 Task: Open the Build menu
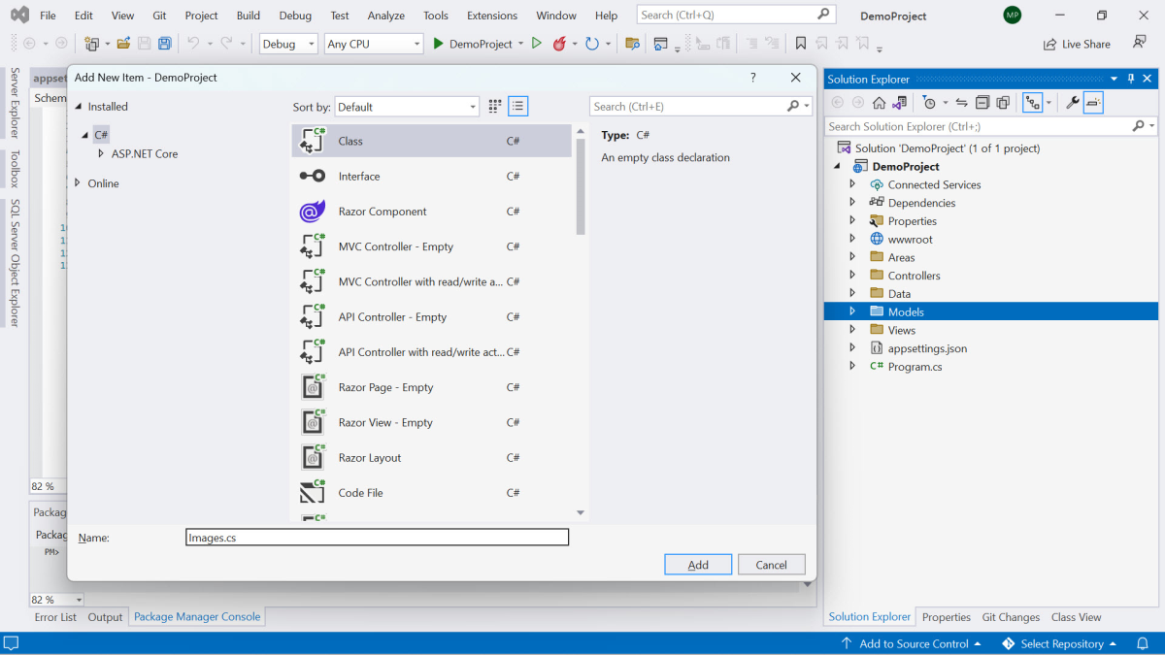click(x=249, y=16)
